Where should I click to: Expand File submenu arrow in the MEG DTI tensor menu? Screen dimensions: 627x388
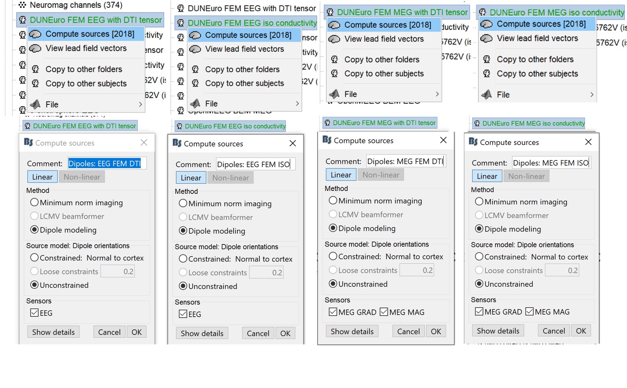437,94
